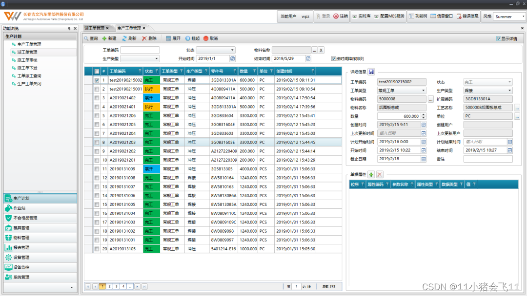Filter the 工单编码 column header
Viewport: 527px width, 296px height.
pyautogui.click(x=140, y=71)
